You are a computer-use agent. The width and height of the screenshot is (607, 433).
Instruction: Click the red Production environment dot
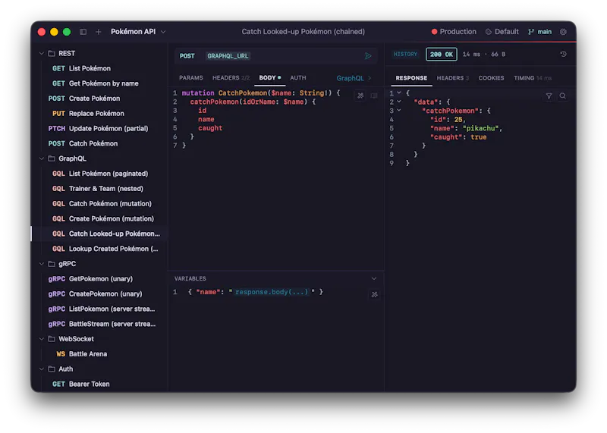tap(434, 32)
